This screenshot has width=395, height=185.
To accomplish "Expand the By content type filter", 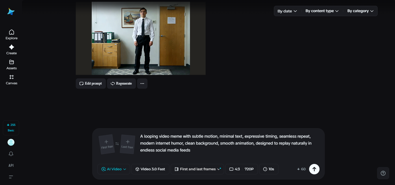I will [x=322, y=11].
